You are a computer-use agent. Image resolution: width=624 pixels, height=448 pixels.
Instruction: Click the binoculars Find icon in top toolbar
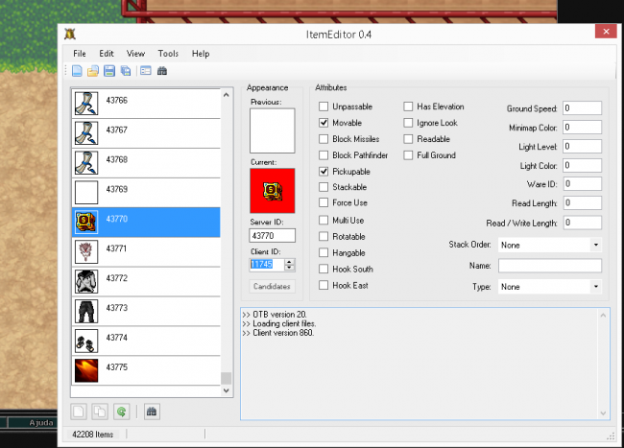click(162, 71)
